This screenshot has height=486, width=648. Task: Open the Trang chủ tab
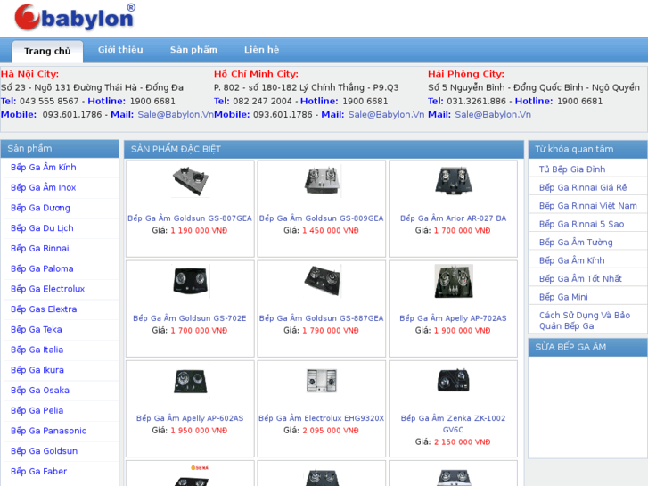(47, 51)
